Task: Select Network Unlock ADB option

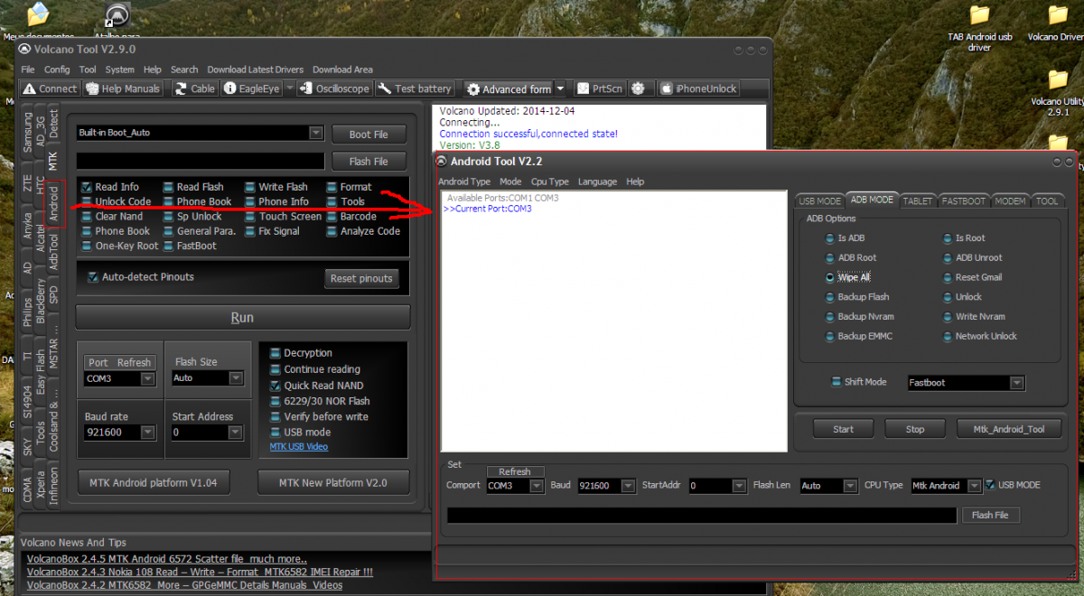Action: 979,336
